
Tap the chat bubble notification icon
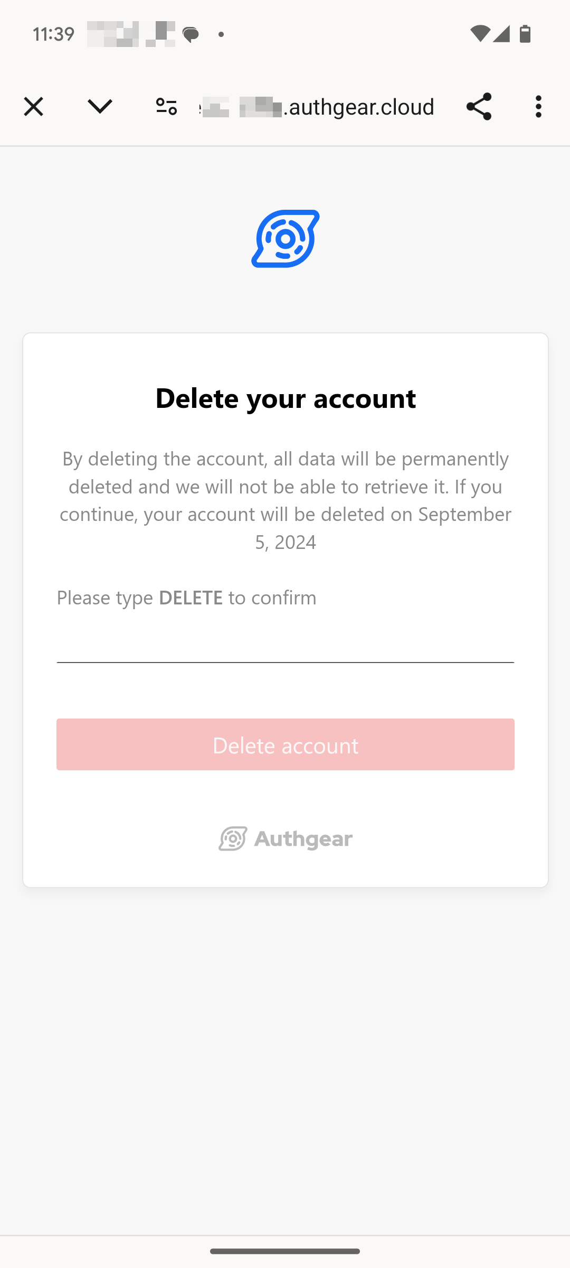tap(191, 35)
